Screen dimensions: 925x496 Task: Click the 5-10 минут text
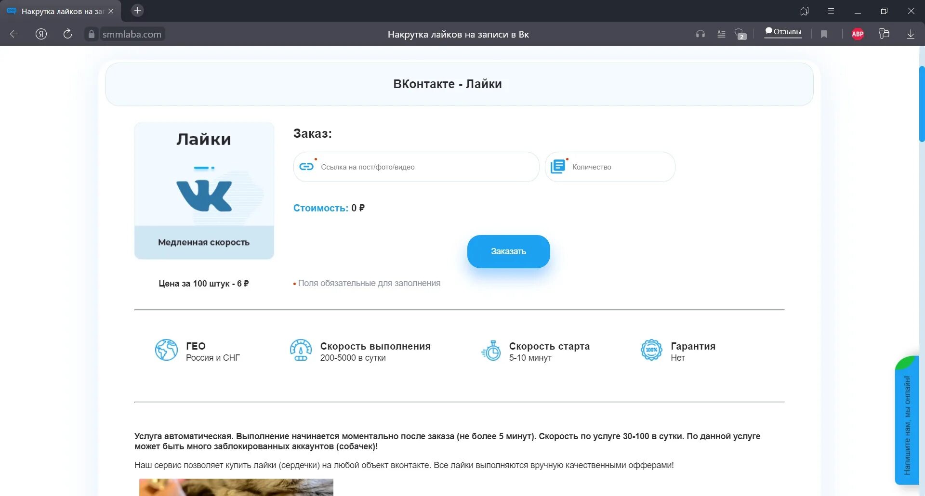[x=530, y=358]
